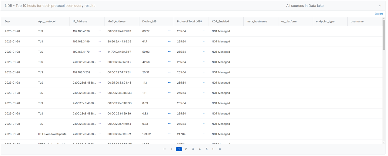The image size is (388, 156).
Task: Open Device_MB ellipsis in row with MAC 00:0C:29:61:59:39
Action: click(169, 114)
